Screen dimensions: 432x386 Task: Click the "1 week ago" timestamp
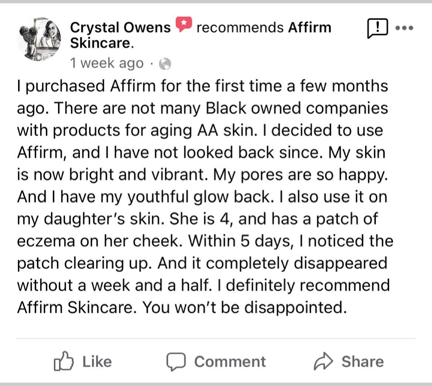click(x=107, y=64)
